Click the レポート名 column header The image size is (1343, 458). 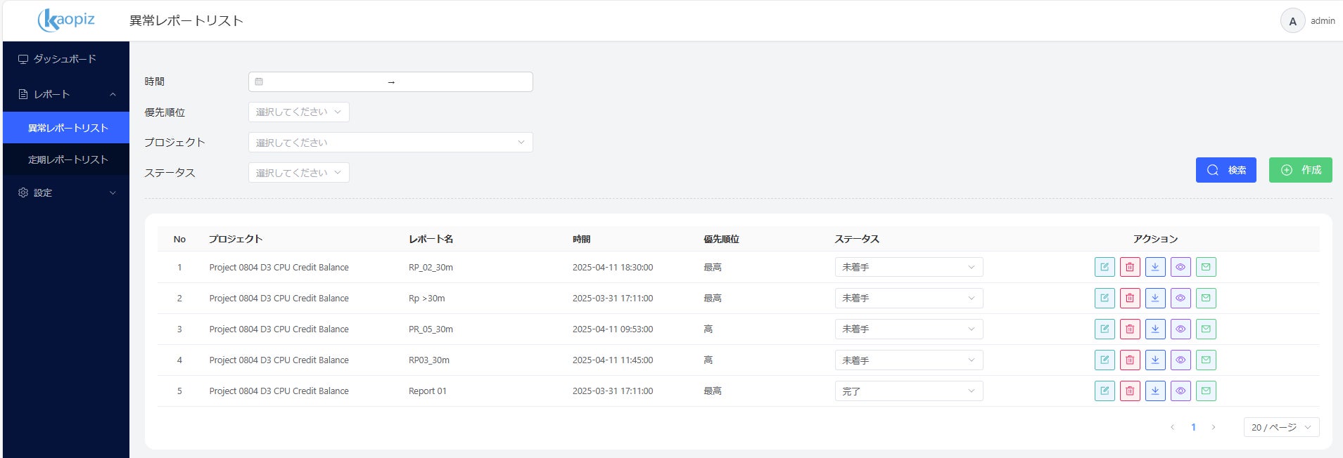coord(431,239)
